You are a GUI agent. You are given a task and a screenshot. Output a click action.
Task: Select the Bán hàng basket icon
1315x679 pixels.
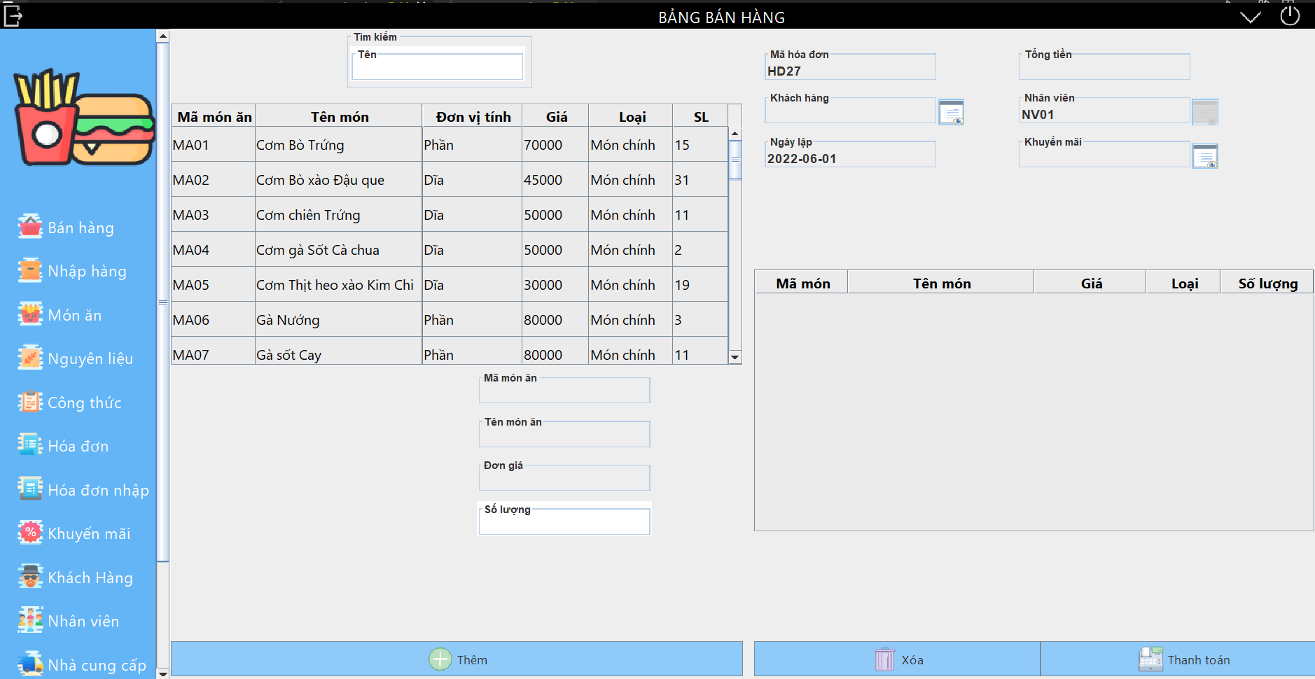click(29, 227)
